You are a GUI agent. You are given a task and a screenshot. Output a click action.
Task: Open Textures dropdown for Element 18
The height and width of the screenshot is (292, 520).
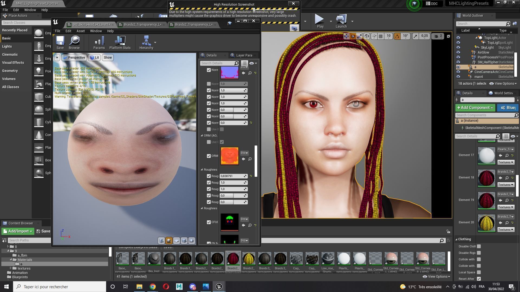tap(506, 185)
